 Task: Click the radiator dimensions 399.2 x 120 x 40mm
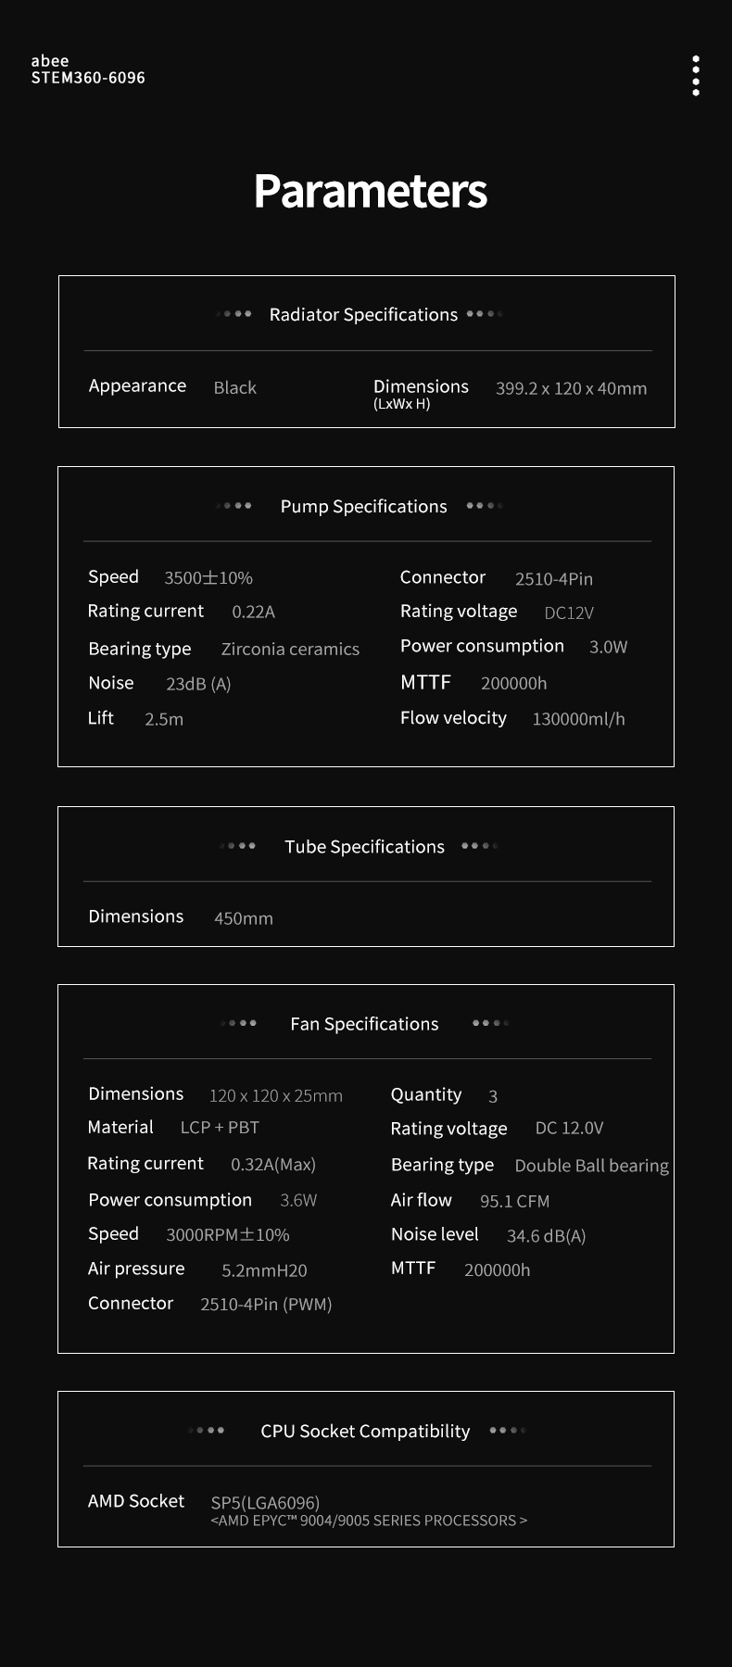(571, 388)
